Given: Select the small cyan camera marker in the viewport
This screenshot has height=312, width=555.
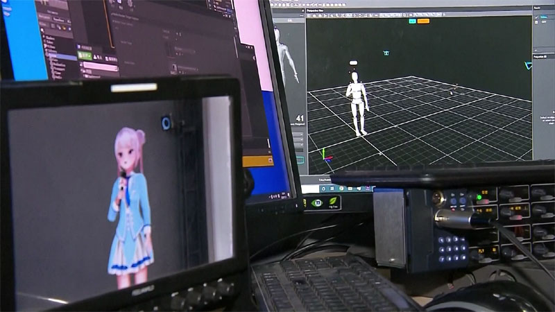Looking at the screenshot, I should 386,53.
